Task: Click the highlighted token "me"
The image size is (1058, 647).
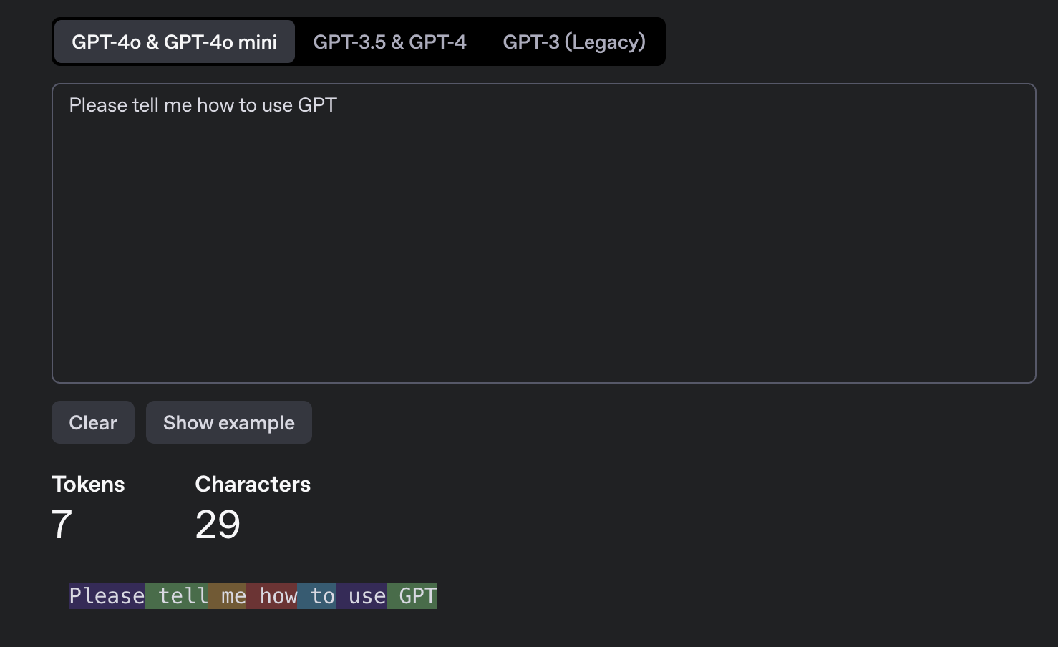Action: point(228,596)
